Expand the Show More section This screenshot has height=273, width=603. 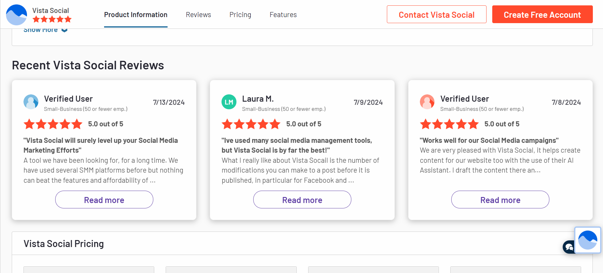coord(45,30)
